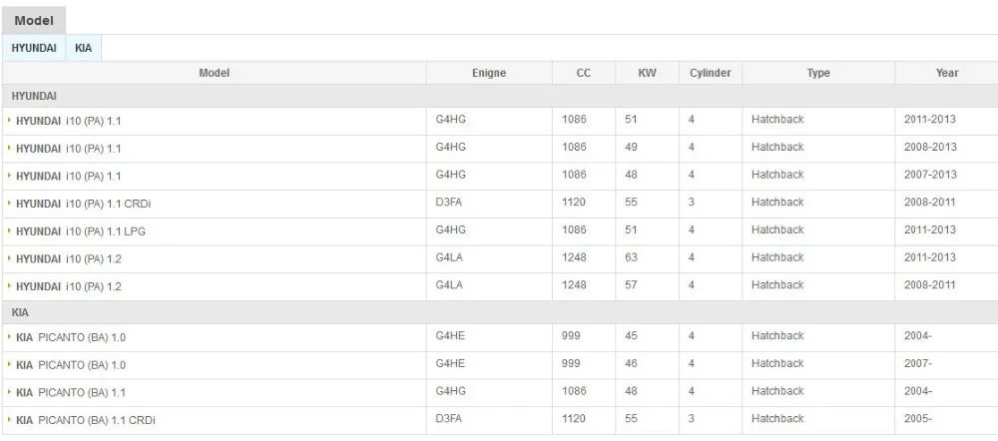Click arrow icon beside i10 1.1 LPG
Image resolution: width=998 pixels, height=441 pixels.
pyautogui.click(x=10, y=231)
